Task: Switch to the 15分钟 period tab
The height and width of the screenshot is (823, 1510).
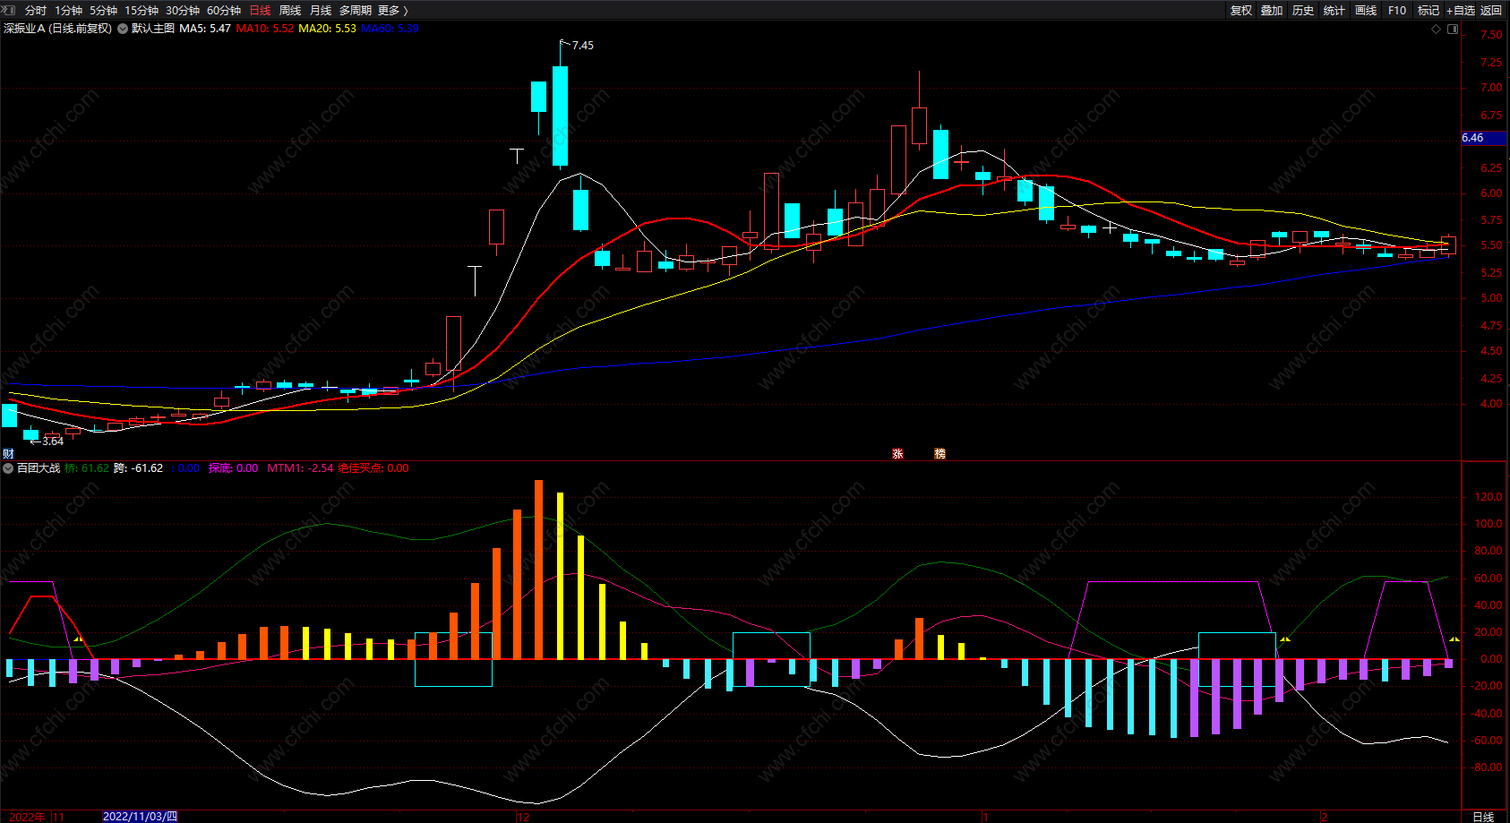Action: coord(142,11)
